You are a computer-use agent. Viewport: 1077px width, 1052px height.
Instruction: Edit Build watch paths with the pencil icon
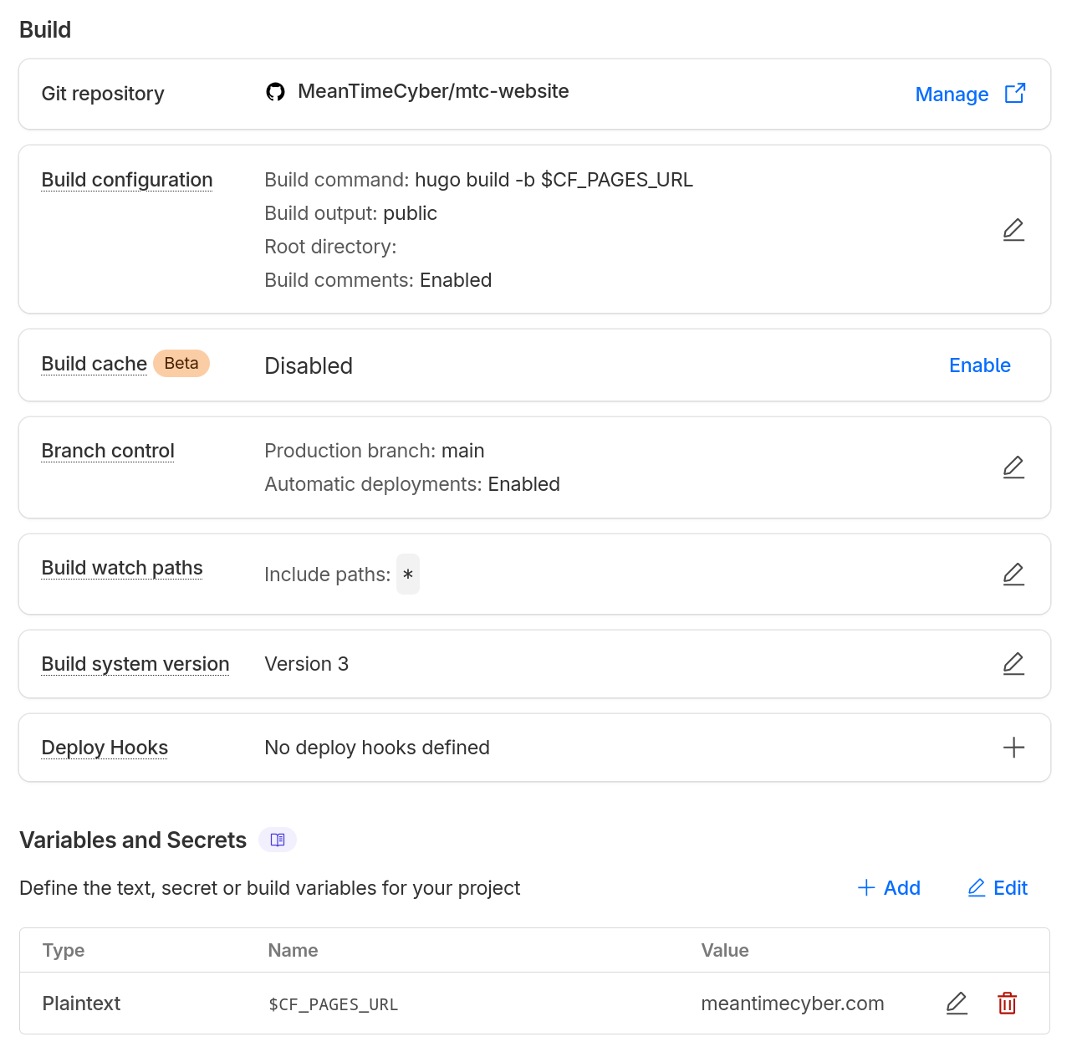click(1013, 575)
